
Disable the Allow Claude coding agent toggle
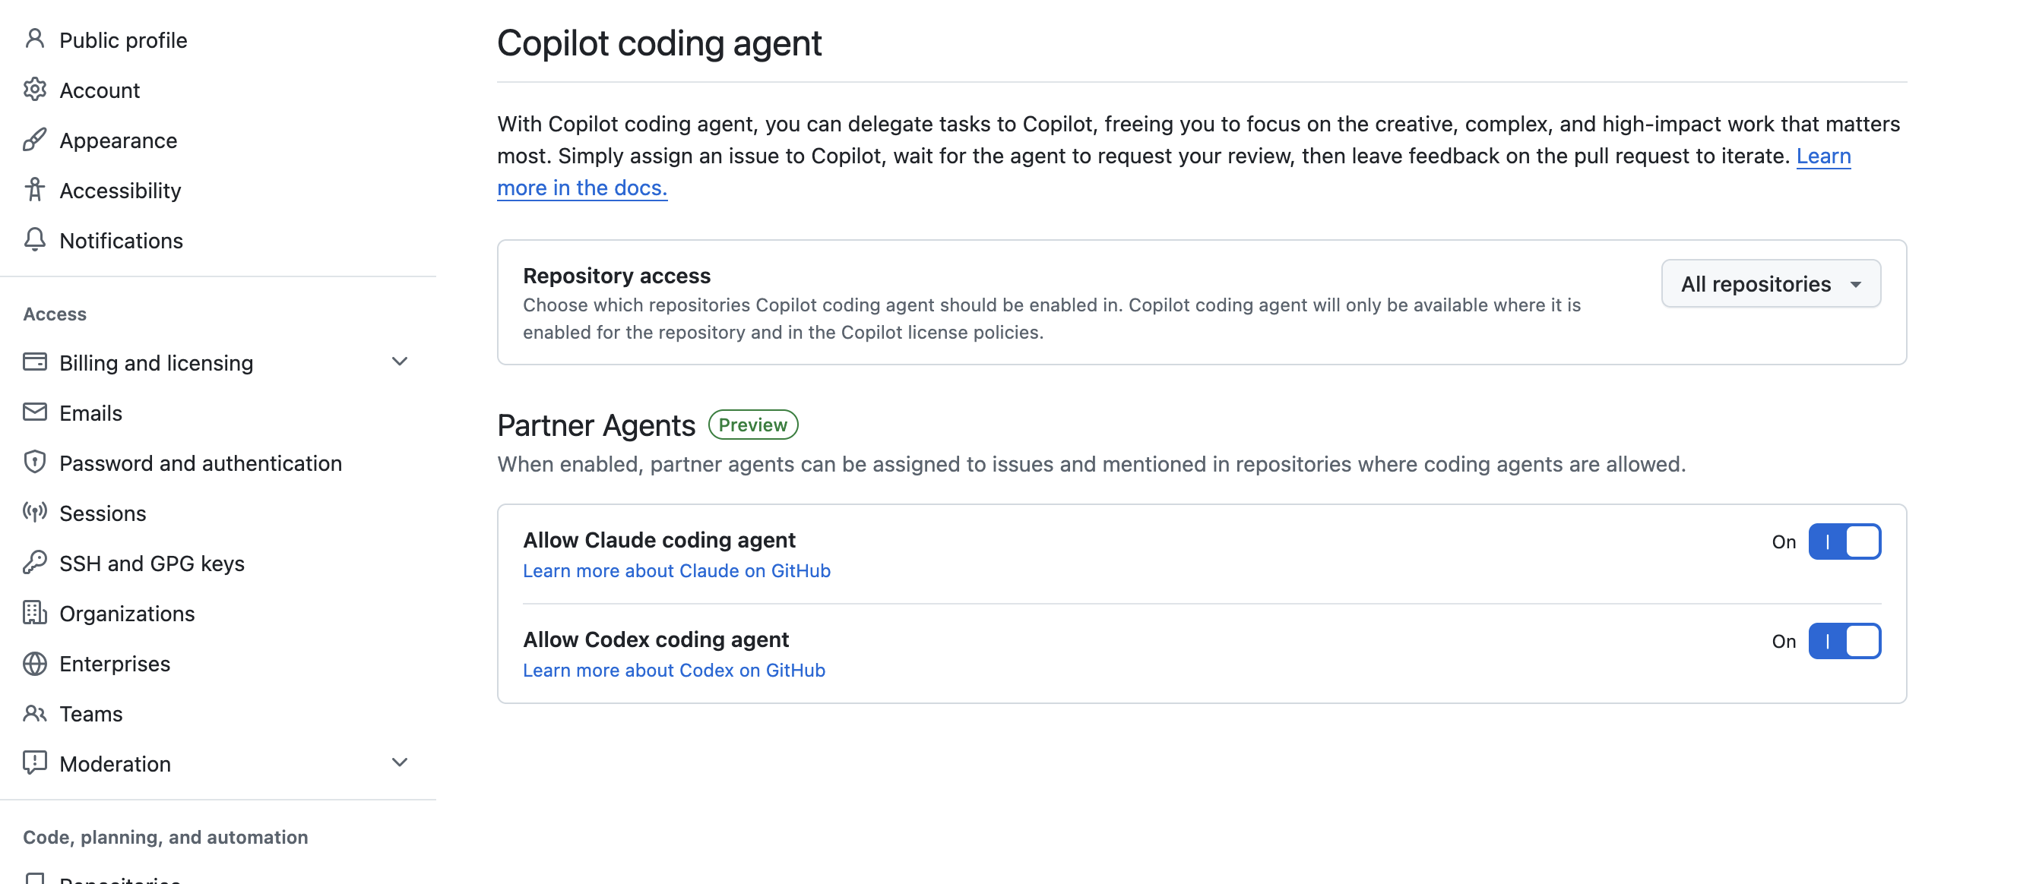[x=1844, y=541]
